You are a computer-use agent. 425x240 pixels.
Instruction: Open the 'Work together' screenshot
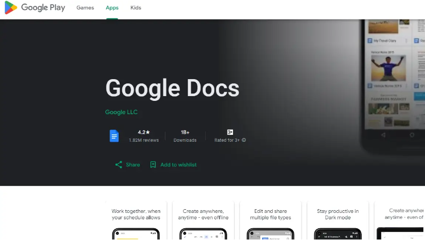point(136,220)
